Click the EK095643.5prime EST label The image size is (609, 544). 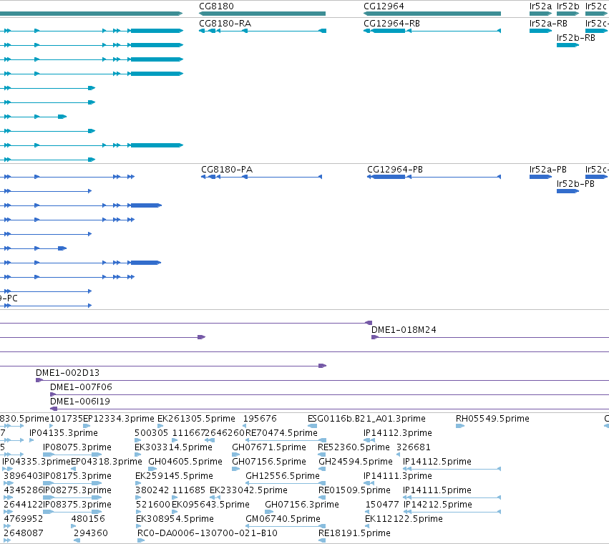(x=210, y=505)
